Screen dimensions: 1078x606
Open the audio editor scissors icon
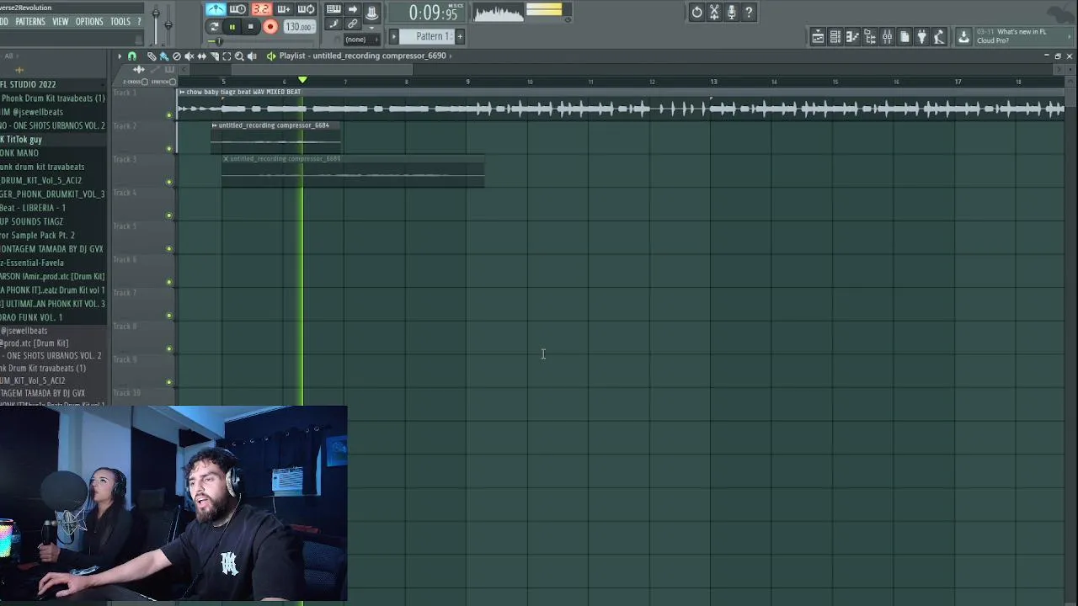(714, 12)
